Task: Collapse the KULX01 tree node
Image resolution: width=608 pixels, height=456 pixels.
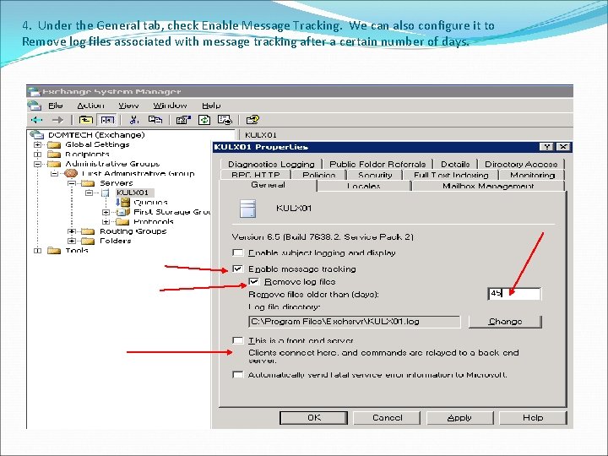Action: tap(90, 193)
